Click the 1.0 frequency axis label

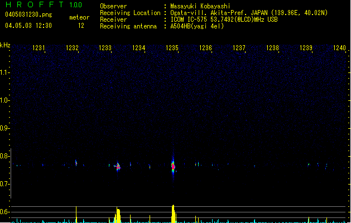[x=4, y=100]
